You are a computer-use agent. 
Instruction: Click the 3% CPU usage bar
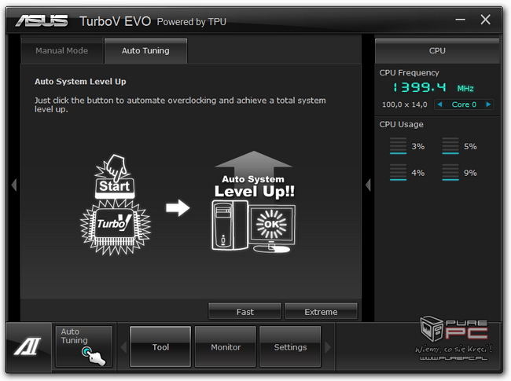coord(399,145)
